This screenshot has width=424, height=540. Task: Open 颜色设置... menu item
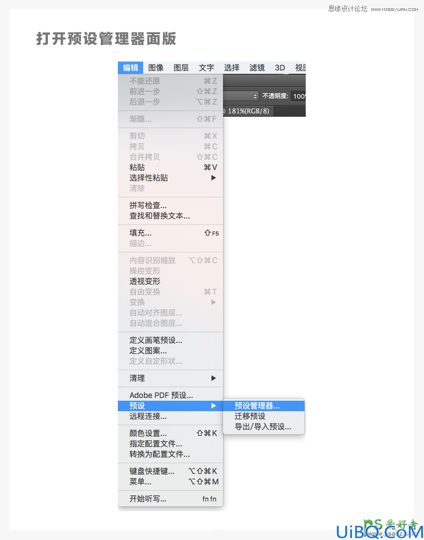pos(171,433)
